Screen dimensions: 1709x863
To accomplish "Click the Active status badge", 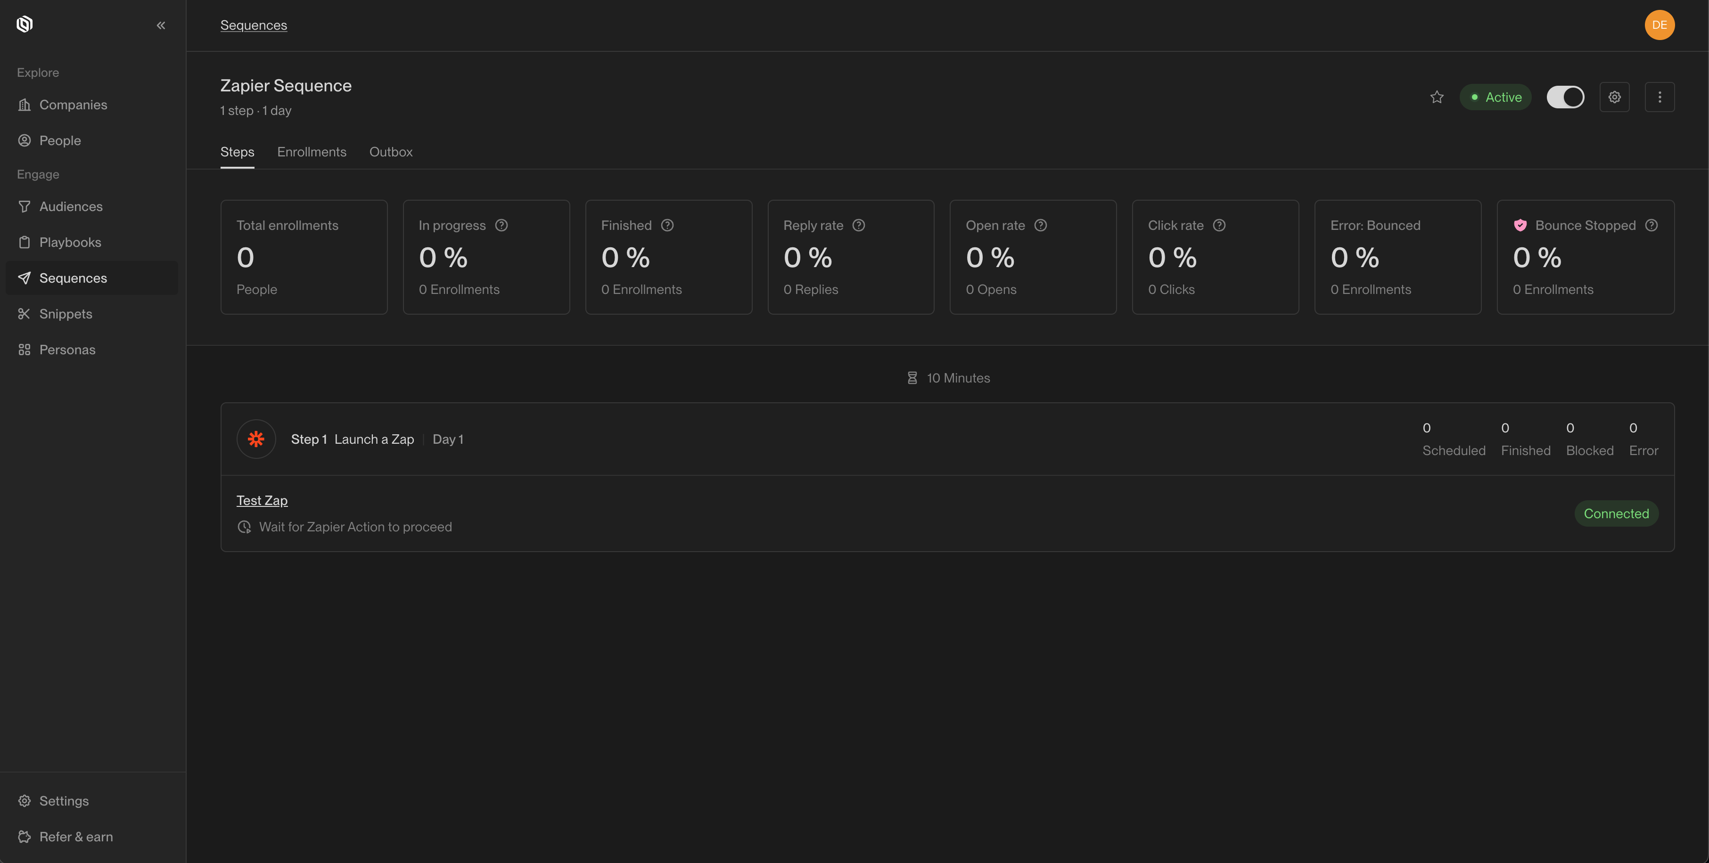I will point(1495,97).
